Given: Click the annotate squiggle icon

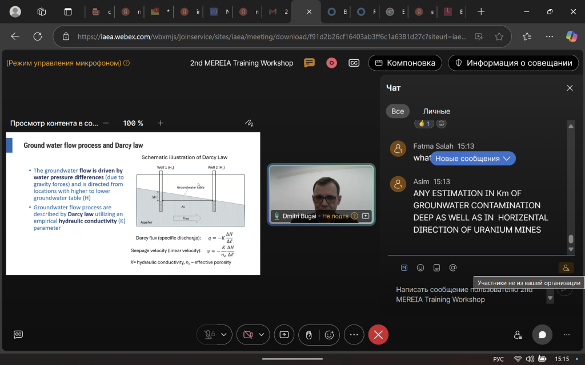Looking at the screenshot, I should coord(249,123).
